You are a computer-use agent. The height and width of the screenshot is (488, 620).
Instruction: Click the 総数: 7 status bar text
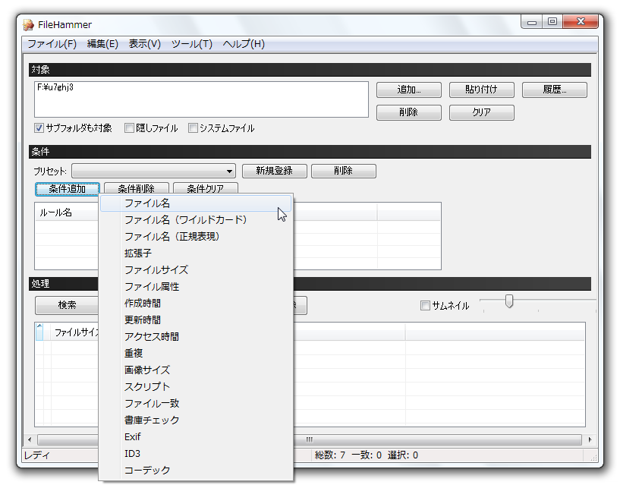point(330,455)
